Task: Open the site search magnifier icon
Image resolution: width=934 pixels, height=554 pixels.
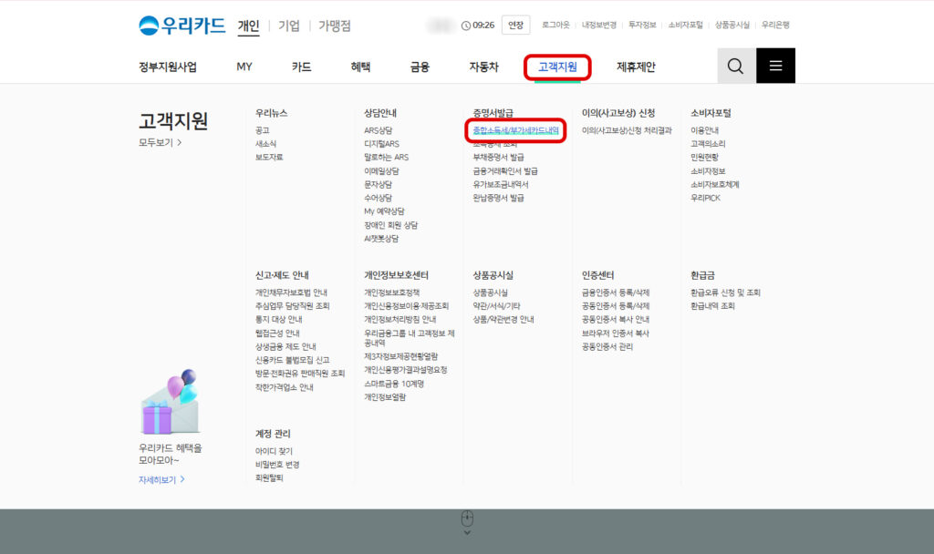Action: pos(735,66)
